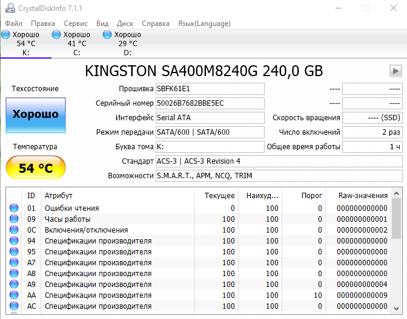The height and width of the screenshot is (319, 407).
Task: Click raw value 000000000002 in row 0C
Action: [x=362, y=230]
